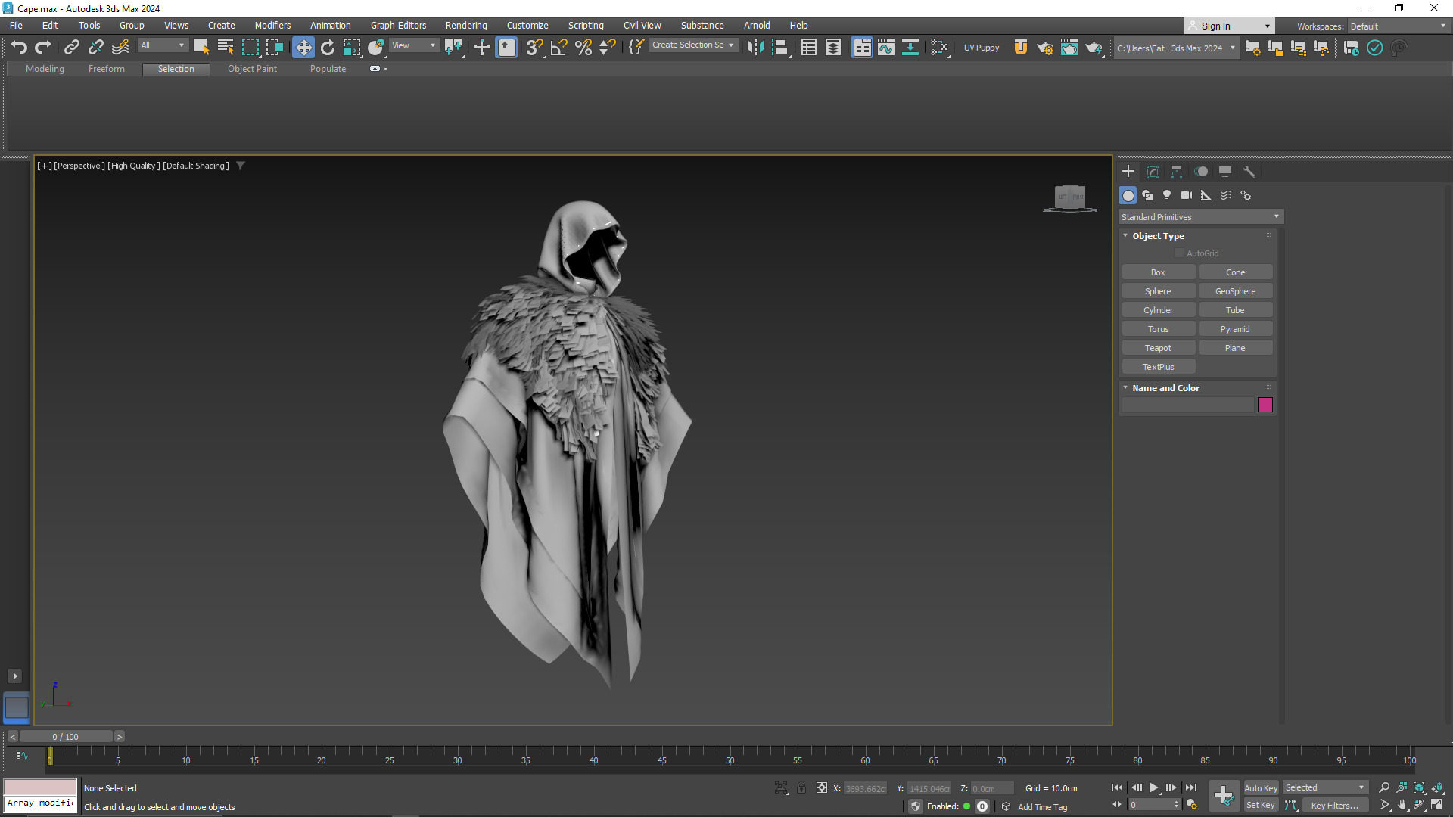Open the All selection filter dropdown
The width and height of the screenshot is (1453, 817).
click(163, 45)
